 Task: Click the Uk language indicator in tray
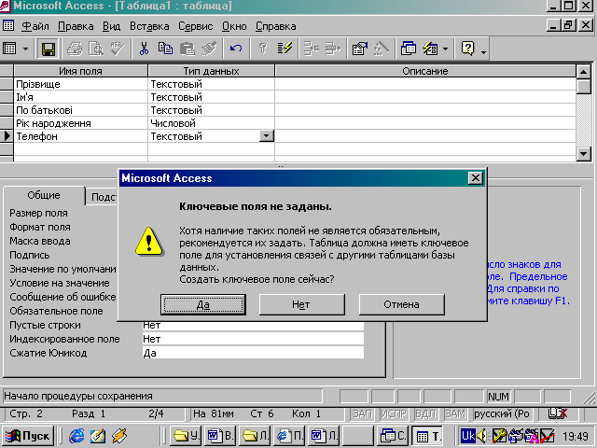point(468,436)
